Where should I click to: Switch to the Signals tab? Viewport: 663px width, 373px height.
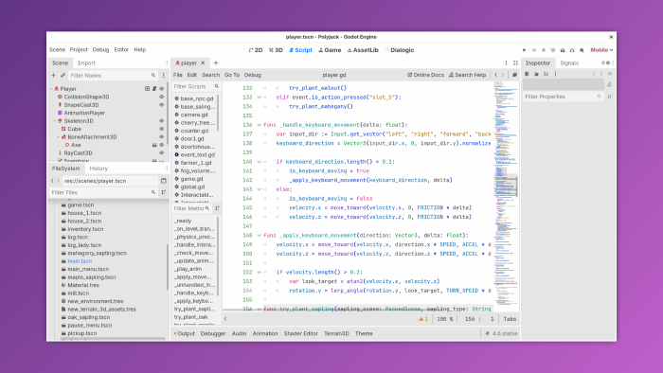[x=569, y=62]
